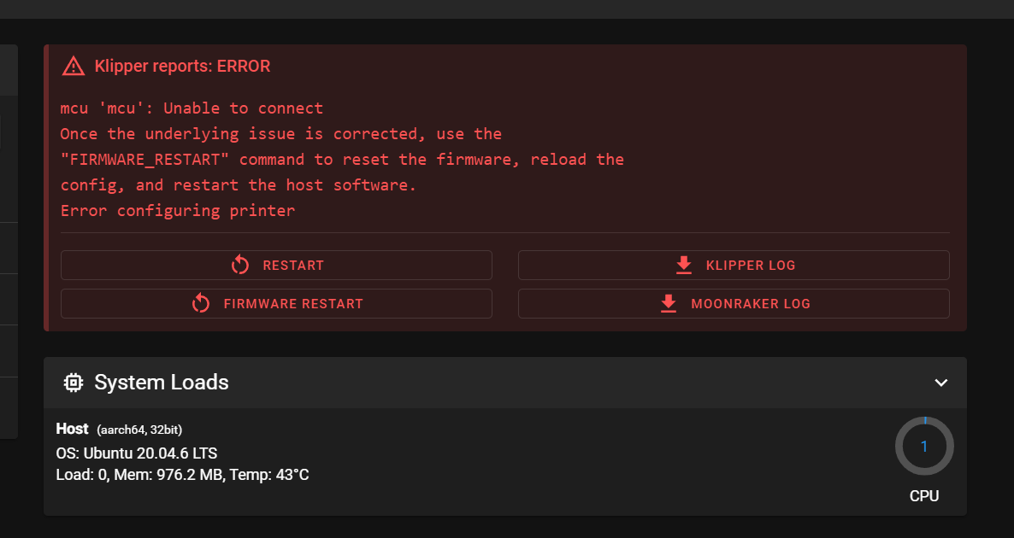The image size is (1014, 538).
Task: Click the circular restart arrow icon on RESTART
Action: pos(239,265)
